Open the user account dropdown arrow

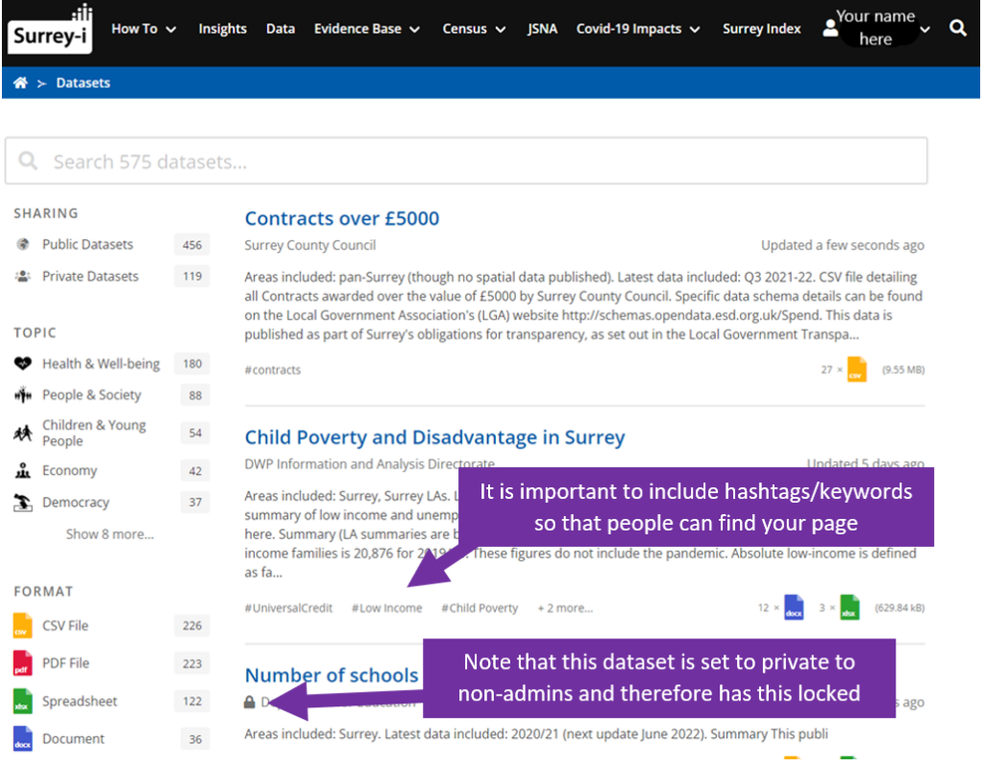click(x=925, y=29)
